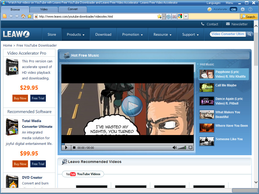Viewport: 259px width, 194px height.
Task: Click the video progress bar
Action: coord(127,144)
